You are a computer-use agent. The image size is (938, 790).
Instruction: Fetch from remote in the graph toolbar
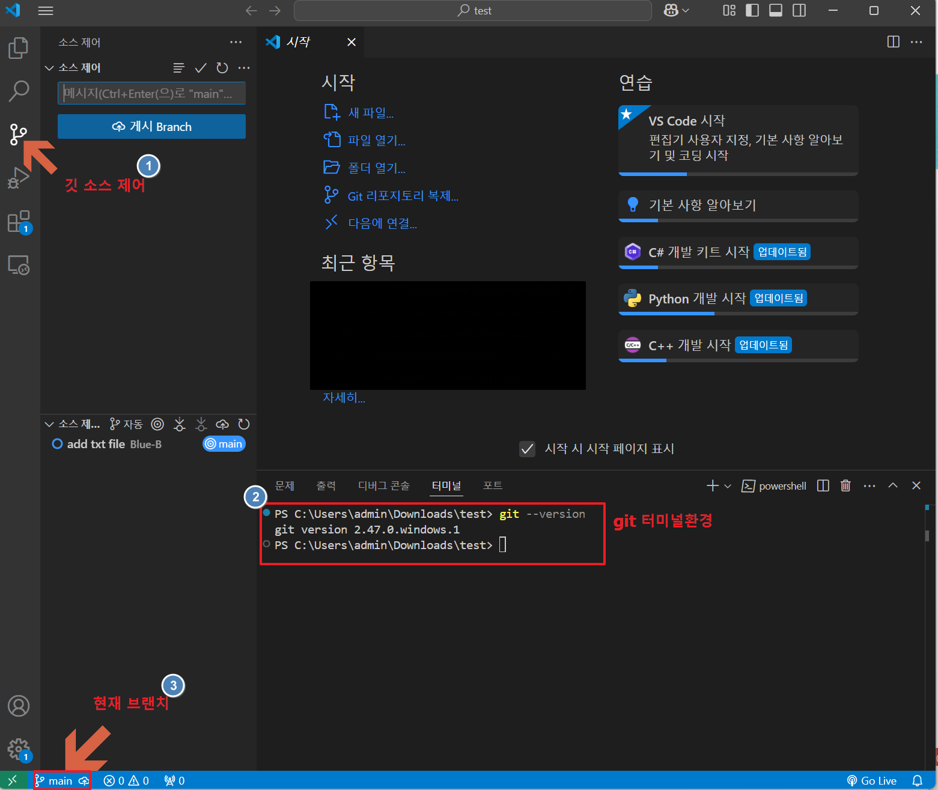[x=179, y=424]
